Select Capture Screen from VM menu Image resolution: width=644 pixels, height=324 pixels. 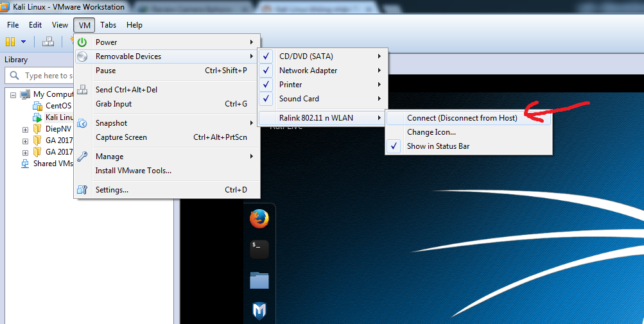[121, 137]
